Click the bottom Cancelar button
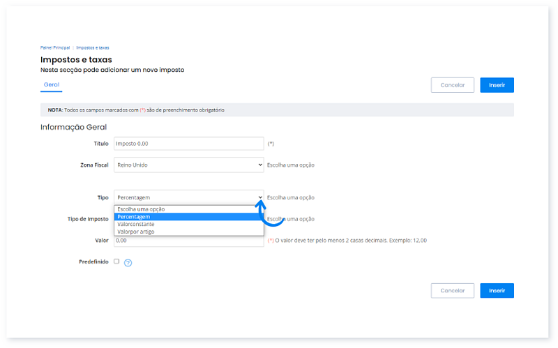 pos(452,291)
